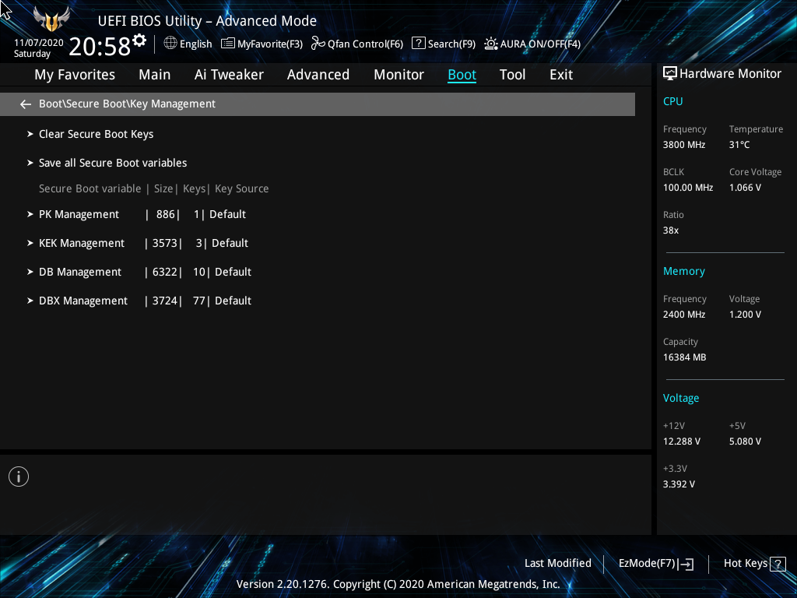The image size is (797, 598).
Task: Click the Secure Boot variable column header
Action: (x=90, y=188)
